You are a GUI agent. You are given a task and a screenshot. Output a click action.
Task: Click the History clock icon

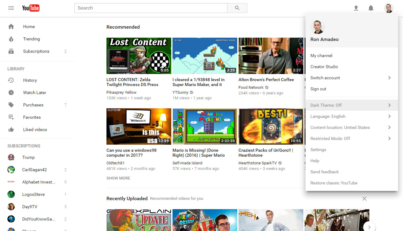[x=11, y=80]
